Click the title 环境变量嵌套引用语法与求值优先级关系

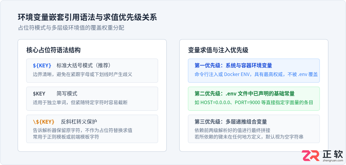click(x=87, y=17)
